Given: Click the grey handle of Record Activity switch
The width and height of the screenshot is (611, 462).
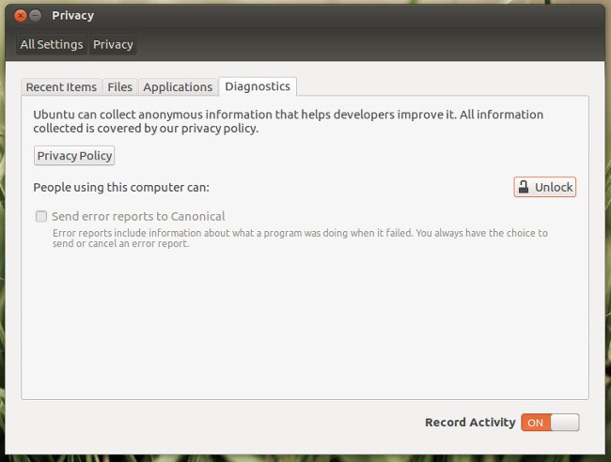Looking at the screenshot, I should pyautogui.click(x=564, y=423).
